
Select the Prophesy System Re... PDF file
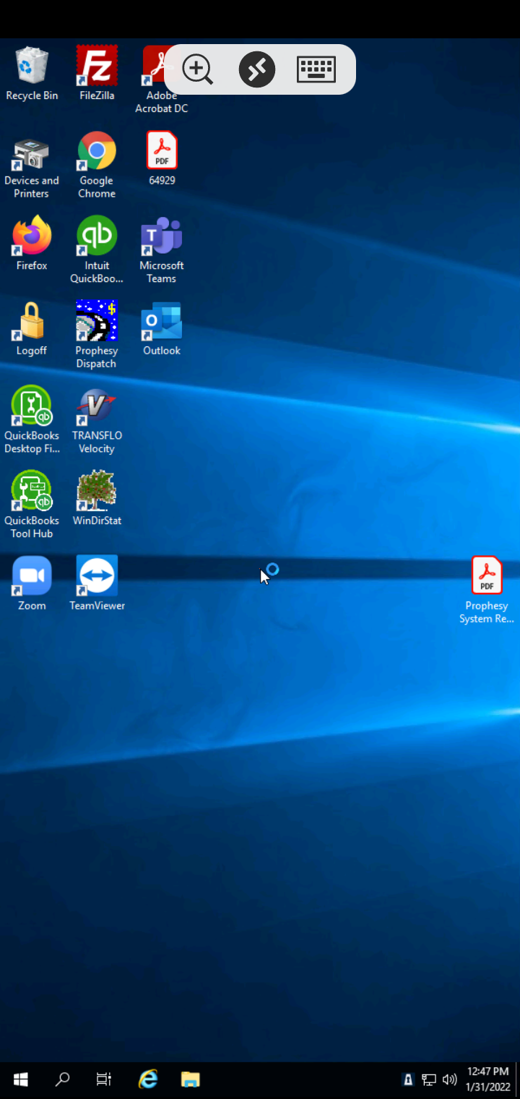(x=487, y=590)
